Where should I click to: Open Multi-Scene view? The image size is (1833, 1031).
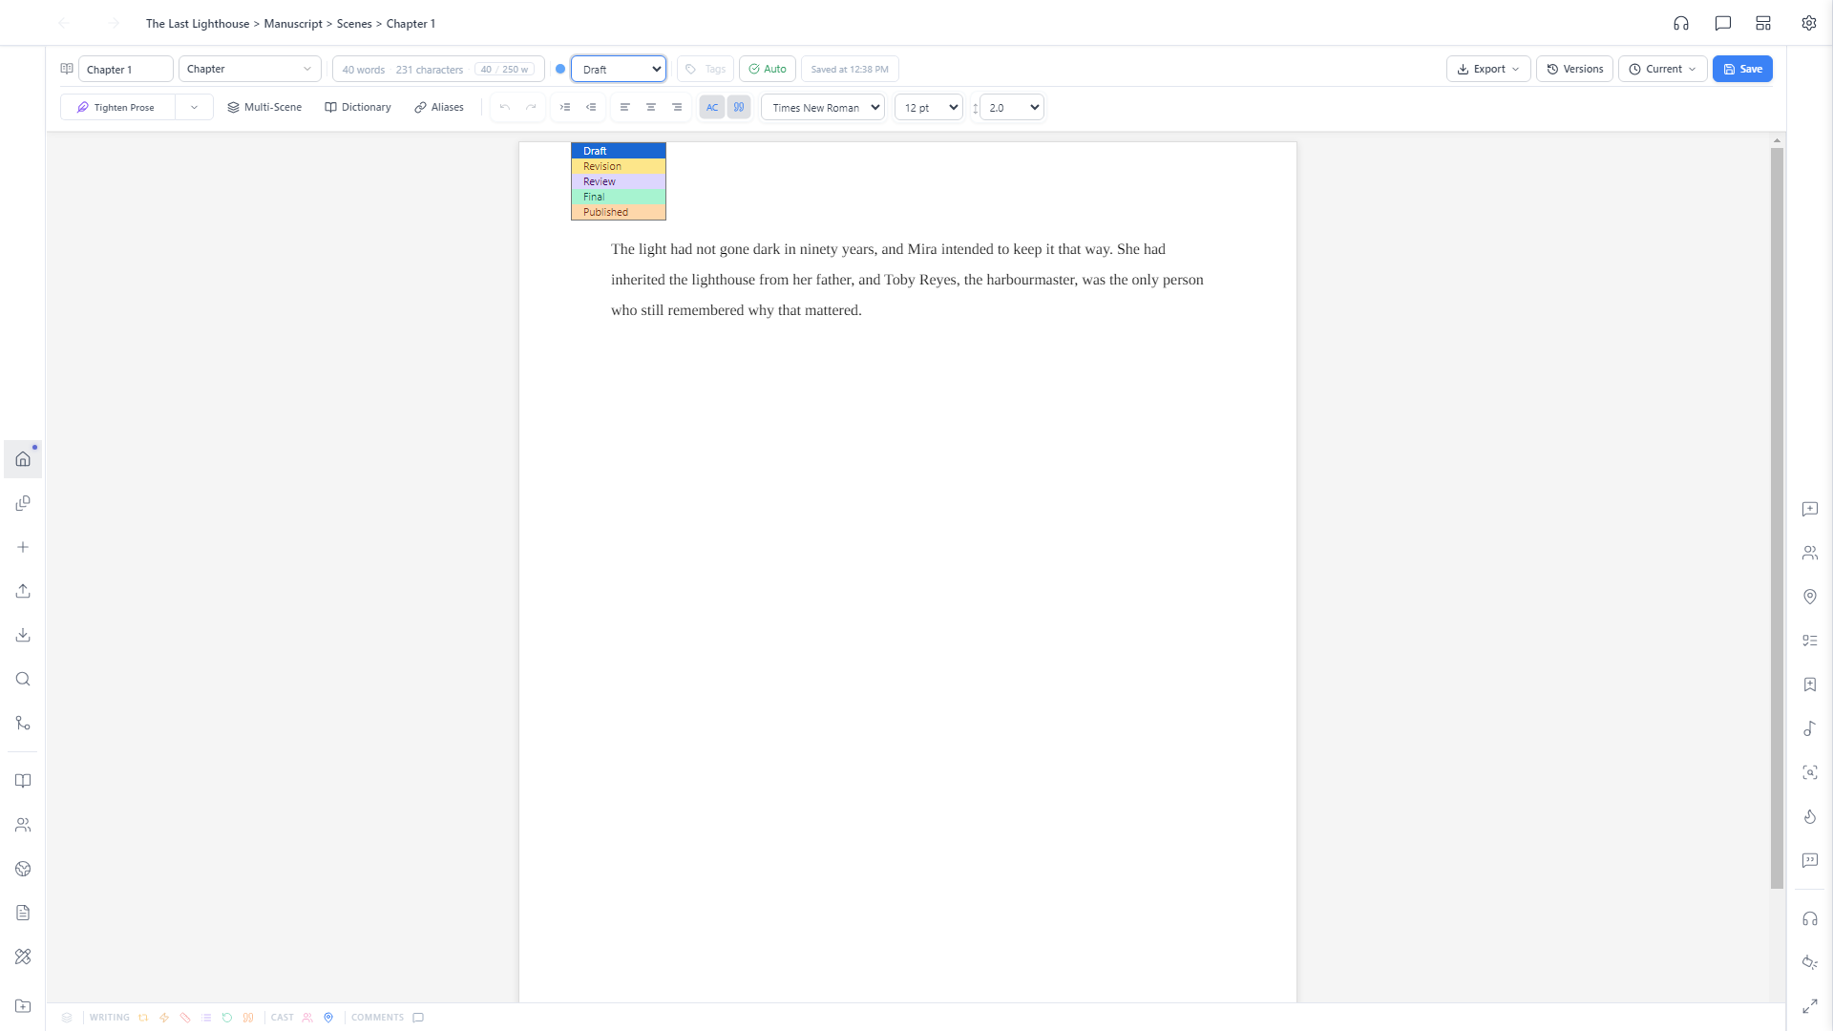pos(264,107)
